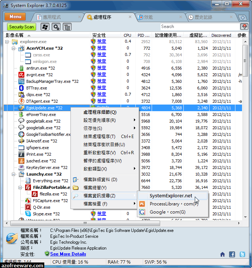Choose 檔案詳細資料 (D) menu item
252x268 pixels.
click(104, 180)
